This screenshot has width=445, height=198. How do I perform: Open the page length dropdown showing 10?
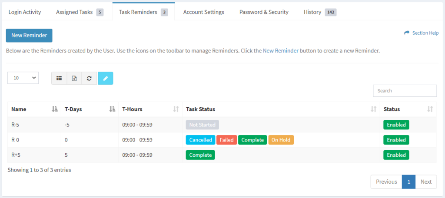23,78
